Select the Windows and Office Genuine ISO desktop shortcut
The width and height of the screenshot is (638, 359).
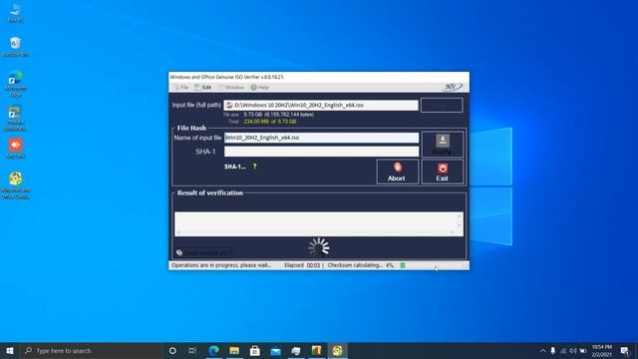point(16,185)
